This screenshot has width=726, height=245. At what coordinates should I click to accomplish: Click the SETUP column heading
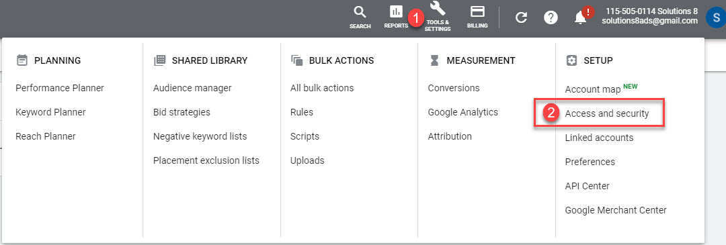(x=598, y=60)
